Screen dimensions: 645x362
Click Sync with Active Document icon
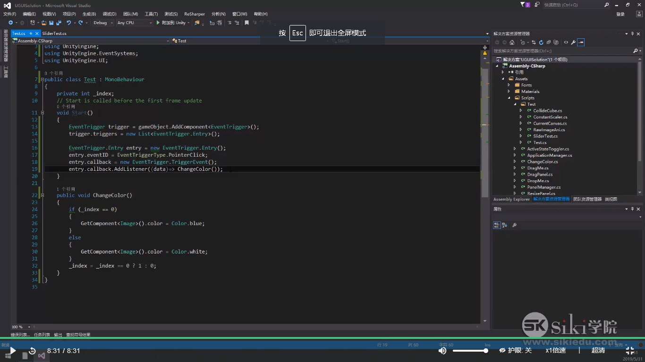coord(534,42)
